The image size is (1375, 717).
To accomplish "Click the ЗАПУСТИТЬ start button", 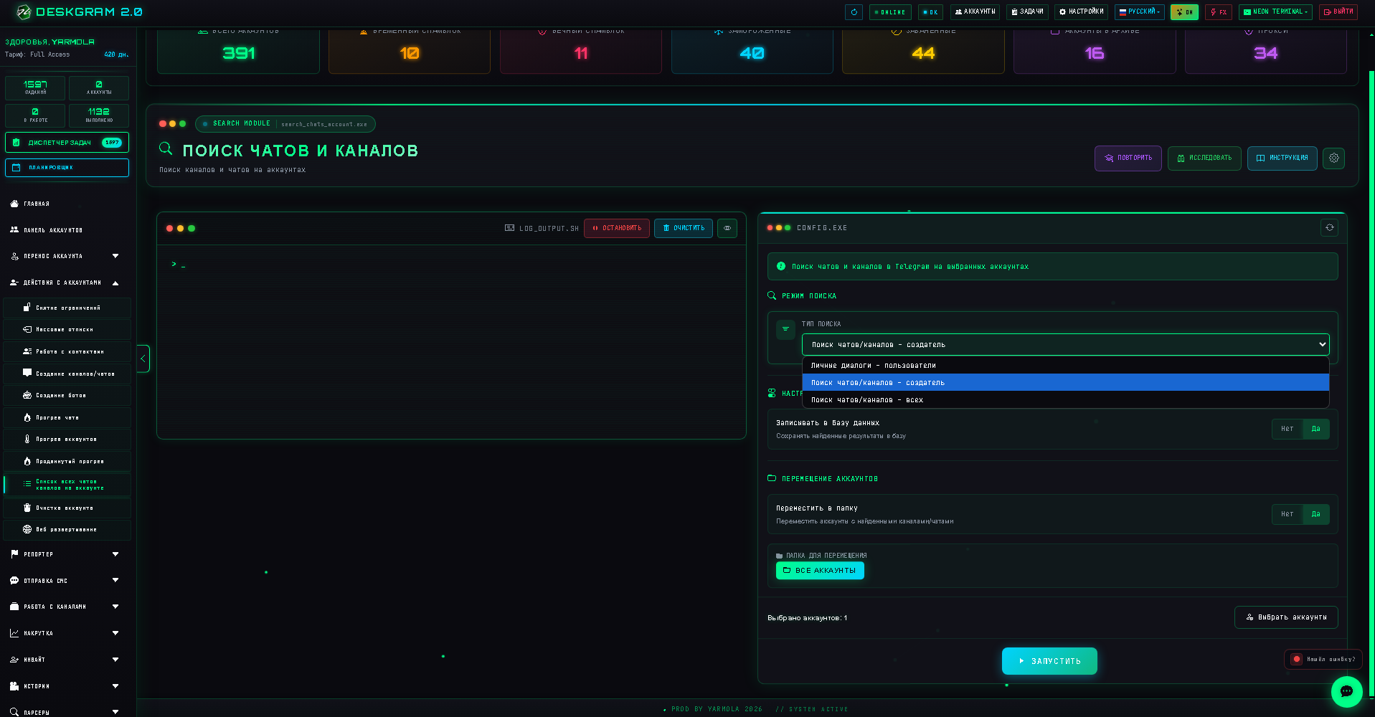I will point(1049,661).
